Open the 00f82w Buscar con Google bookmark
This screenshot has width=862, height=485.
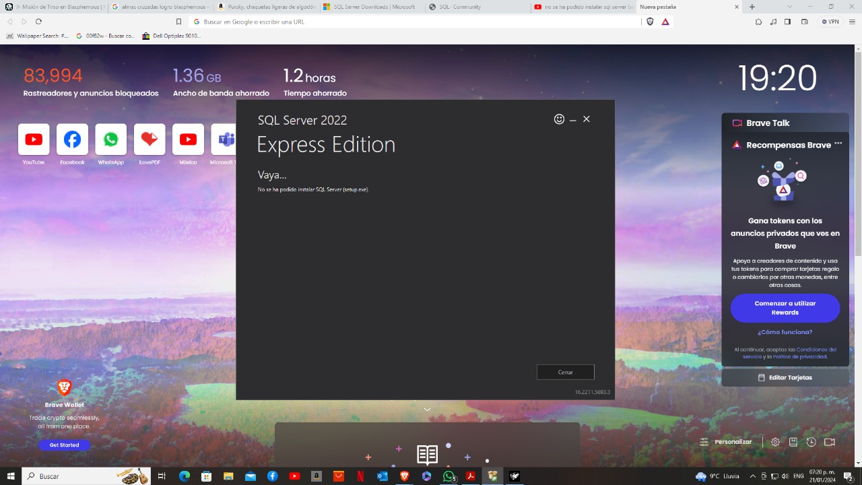106,36
